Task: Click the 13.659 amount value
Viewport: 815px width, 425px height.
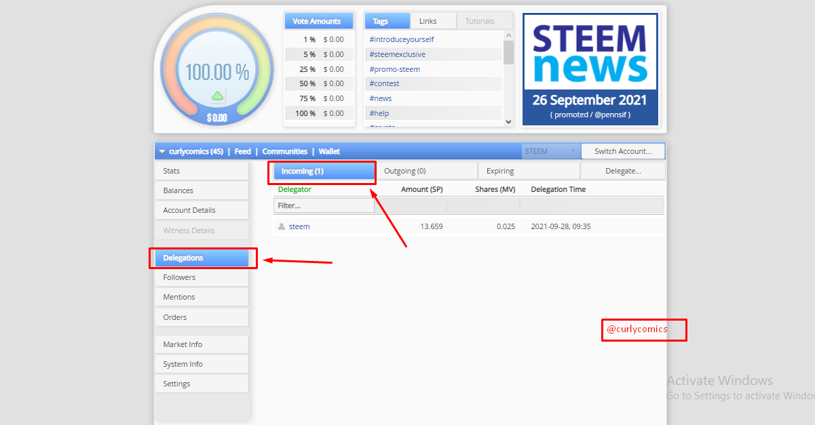Action: click(x=431, y=226)
